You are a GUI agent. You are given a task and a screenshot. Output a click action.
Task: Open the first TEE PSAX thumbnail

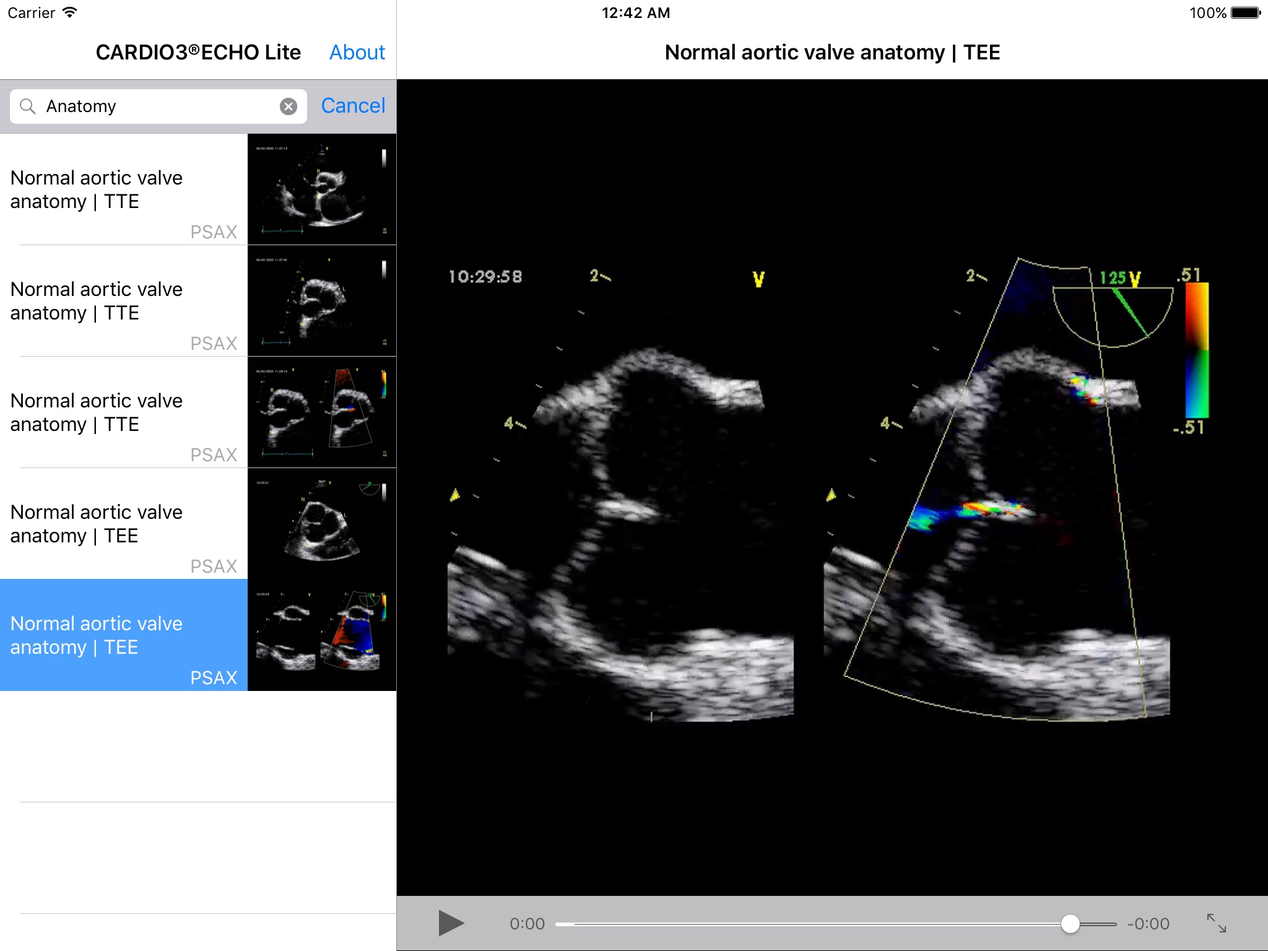pyautogui.click(x=322, y=524)
